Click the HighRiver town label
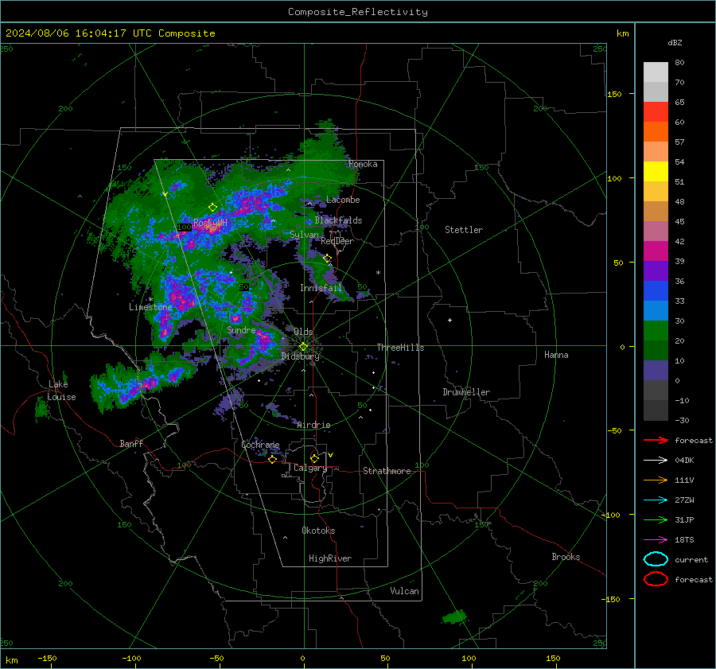 point(330,558)
